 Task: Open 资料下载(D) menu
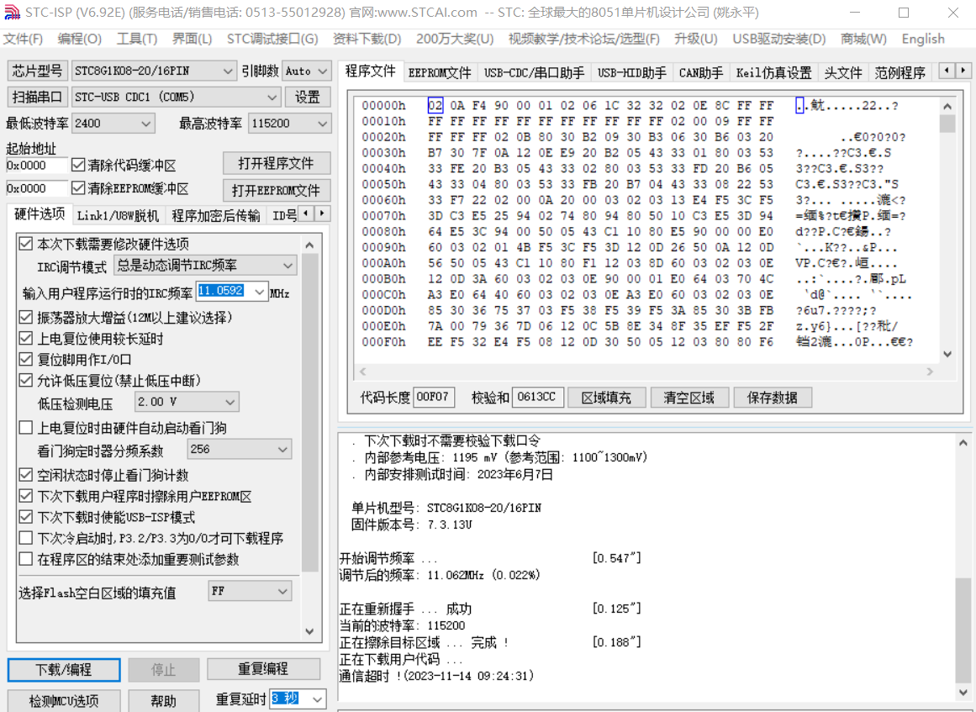(367, 39)
